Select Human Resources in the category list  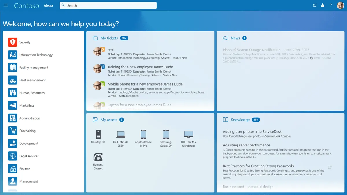[x=32, y=93]
